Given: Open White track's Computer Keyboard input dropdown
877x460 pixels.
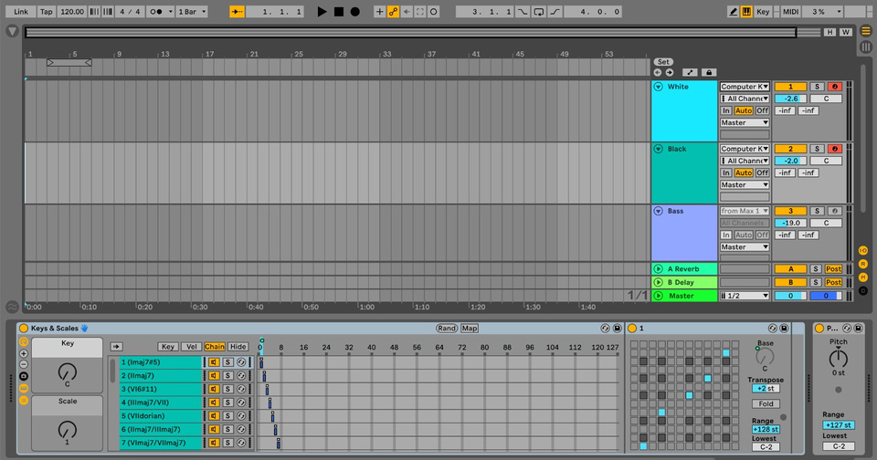Looking at the screenshot, I should [x=744, y=87].
